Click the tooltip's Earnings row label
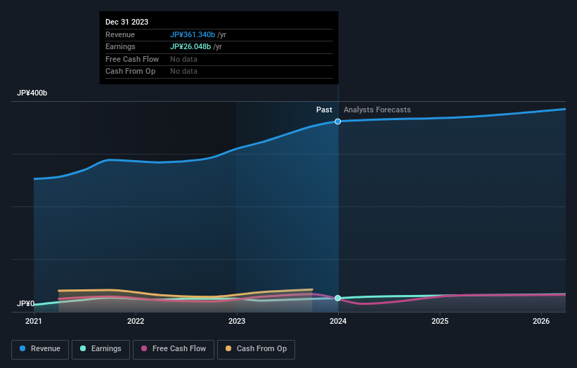The width and height of the screenshot is (577, 368). (x=120, y=46)
